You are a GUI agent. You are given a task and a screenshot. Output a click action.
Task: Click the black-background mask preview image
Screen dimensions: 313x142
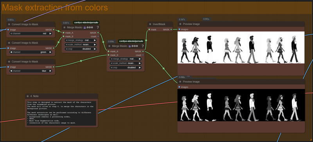[x=241, y=105]
